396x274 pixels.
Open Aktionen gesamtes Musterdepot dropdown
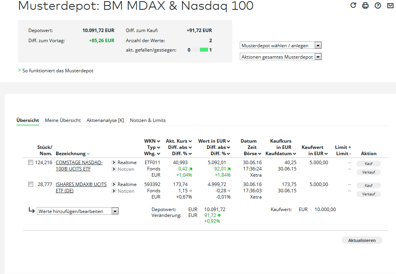tap(280, 57)
